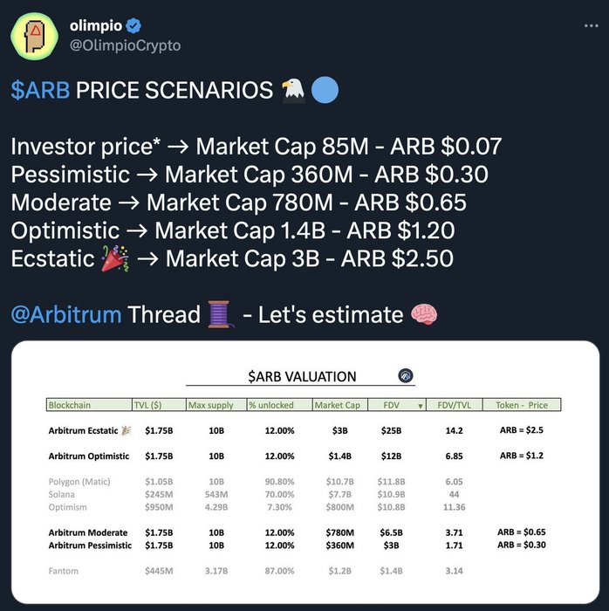Click the Fantom row label
Viewport: 609px width, 611px height.
[65, 571]
